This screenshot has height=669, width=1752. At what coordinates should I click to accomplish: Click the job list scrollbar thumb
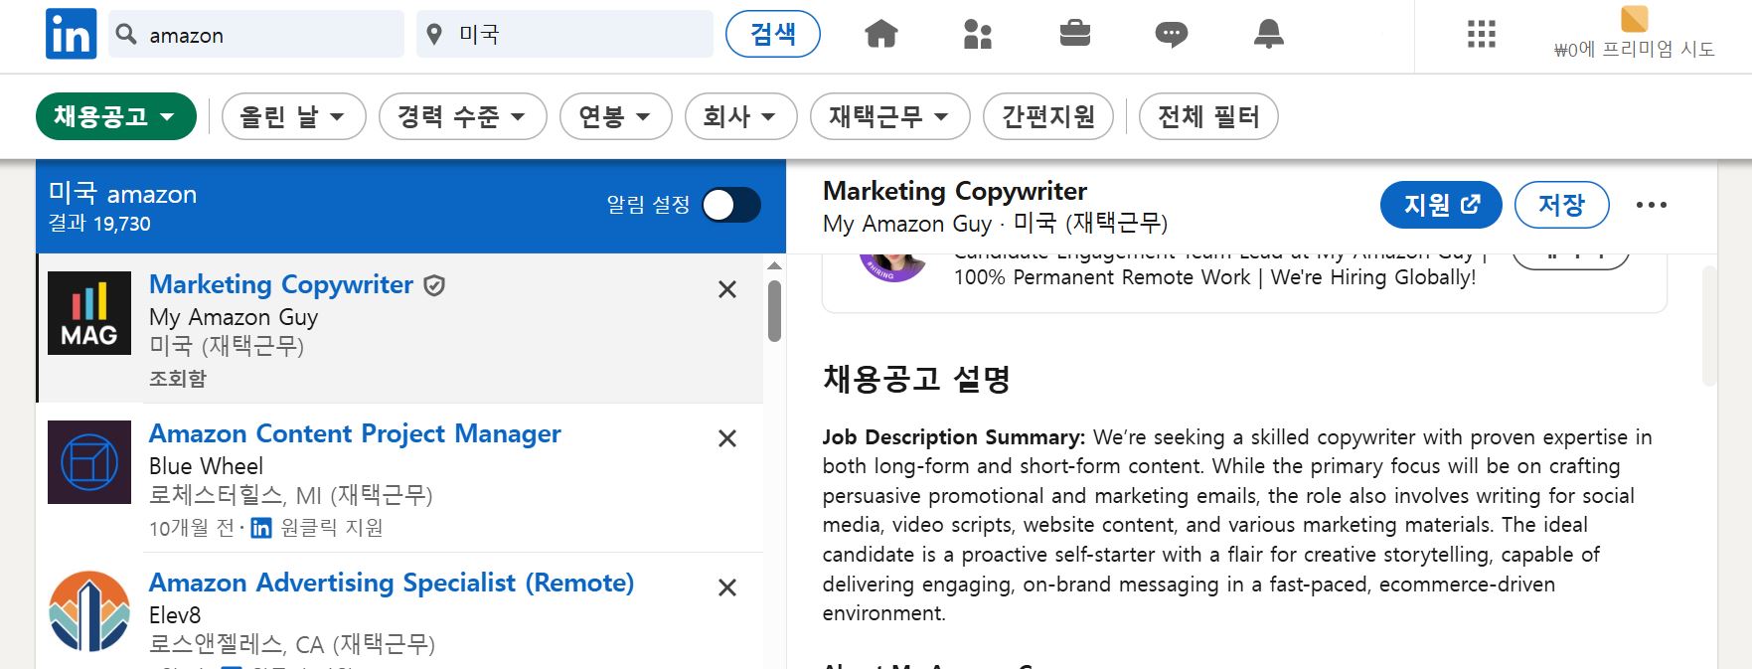point(775,311)
